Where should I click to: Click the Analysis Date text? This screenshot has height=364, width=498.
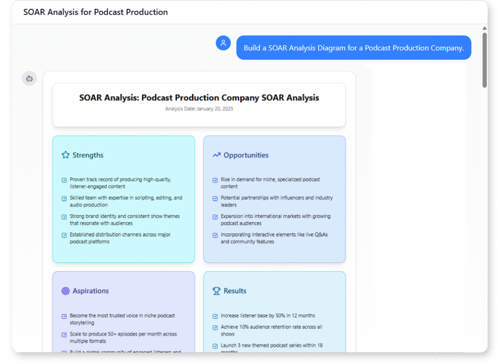[199, 109]
